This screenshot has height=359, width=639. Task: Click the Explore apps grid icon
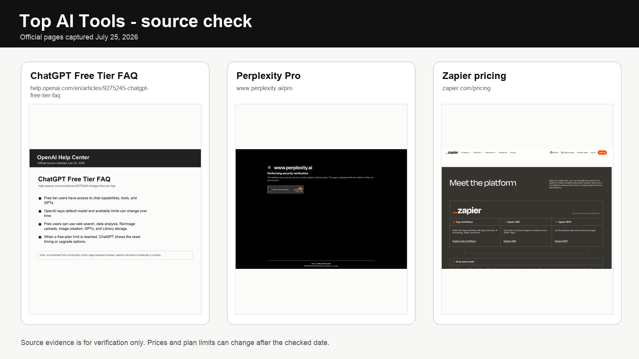pyautogui.click(x=562, y=152)
